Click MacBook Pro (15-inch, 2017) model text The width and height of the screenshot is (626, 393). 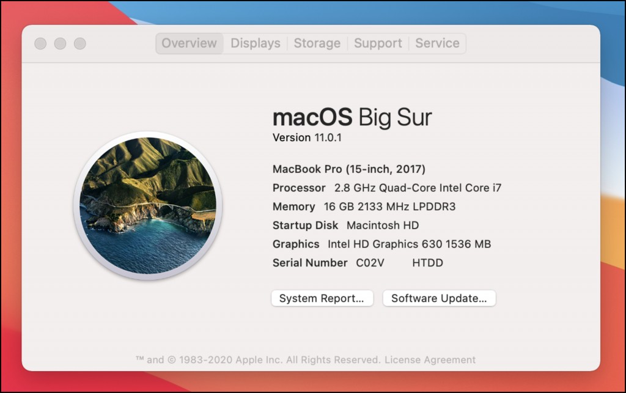click(349, 169)
